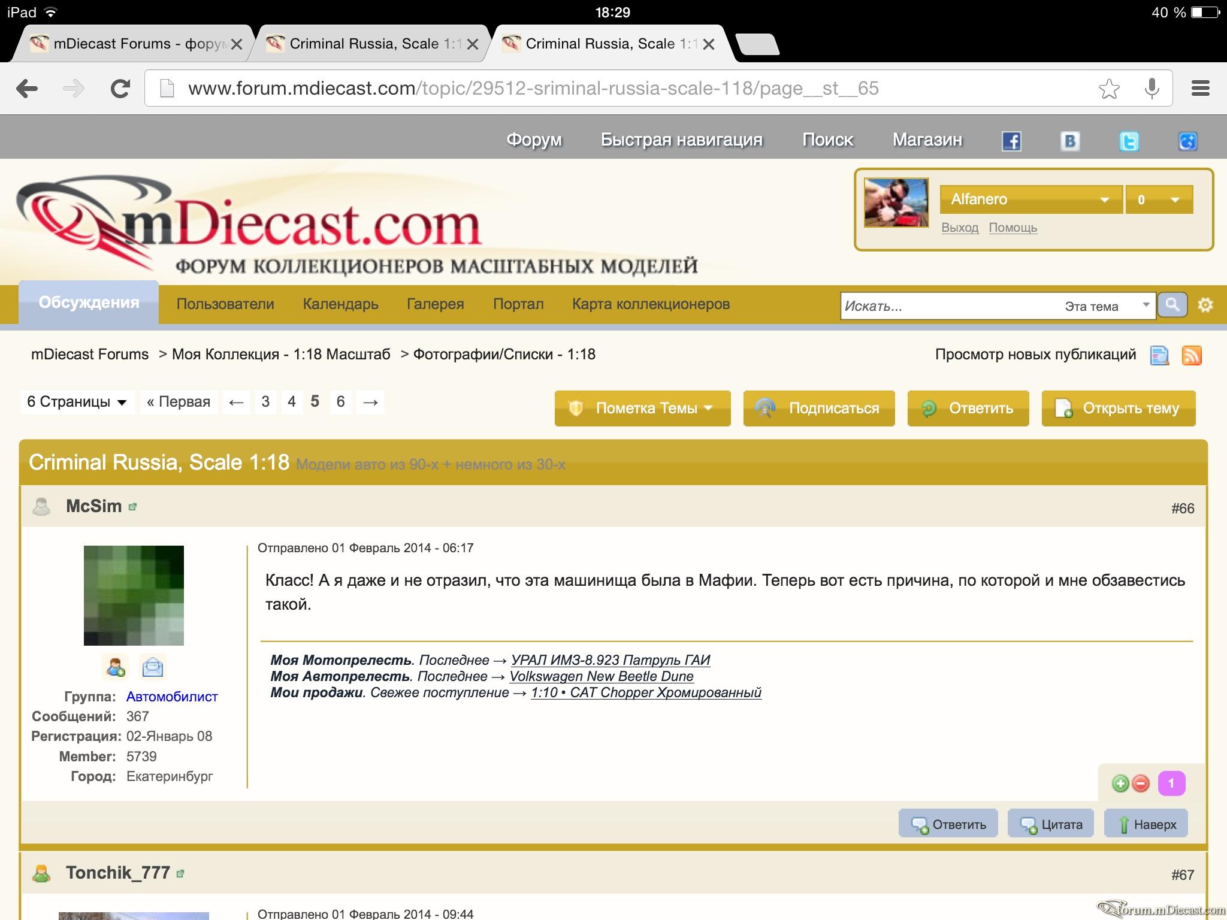
Task: Open the Twitter icon in top bar
Action: (x=1129, y=141)
